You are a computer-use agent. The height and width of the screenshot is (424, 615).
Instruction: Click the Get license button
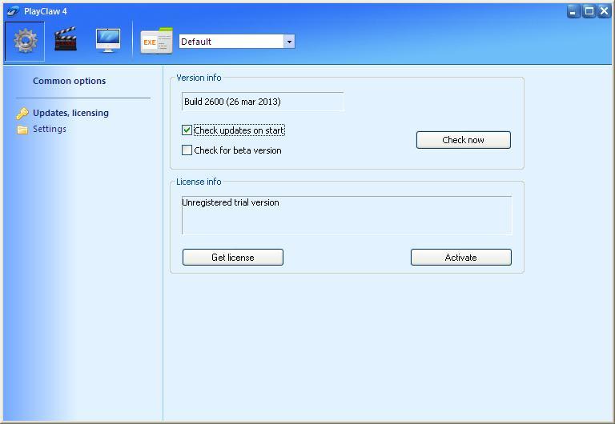click(x=232, y=257)
